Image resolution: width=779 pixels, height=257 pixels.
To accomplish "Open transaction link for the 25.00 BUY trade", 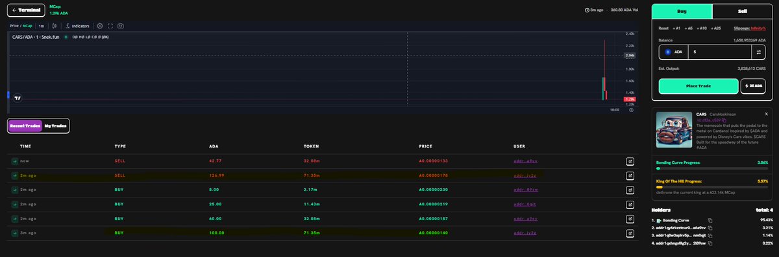I will pyautogui.click(x=630, y=204).
